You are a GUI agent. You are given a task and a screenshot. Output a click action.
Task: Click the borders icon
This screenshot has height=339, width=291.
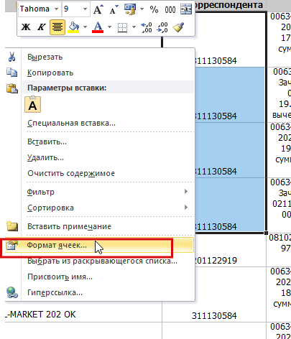click(x=122, y=27)
